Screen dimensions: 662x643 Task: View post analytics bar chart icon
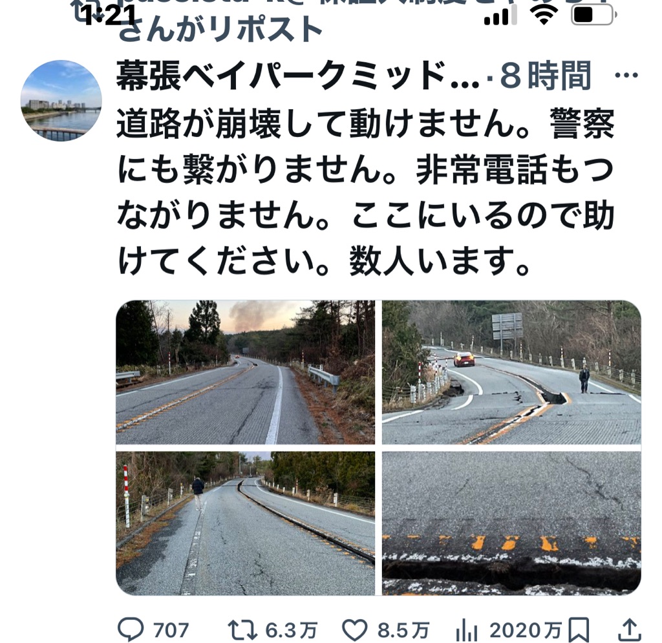pyautogui.click(x=467, y=631)
